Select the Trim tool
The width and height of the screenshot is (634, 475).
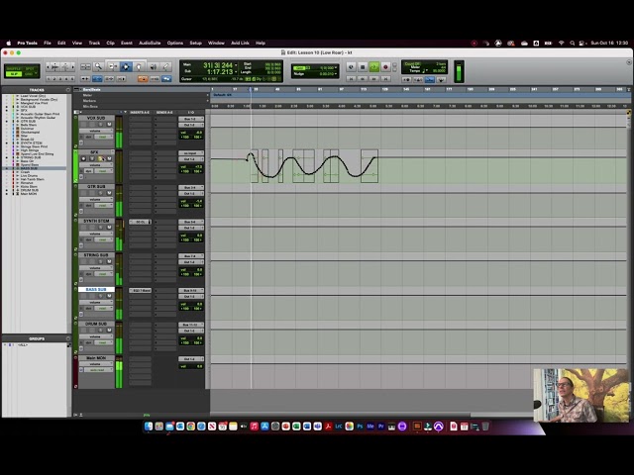[x=113, y=66]
